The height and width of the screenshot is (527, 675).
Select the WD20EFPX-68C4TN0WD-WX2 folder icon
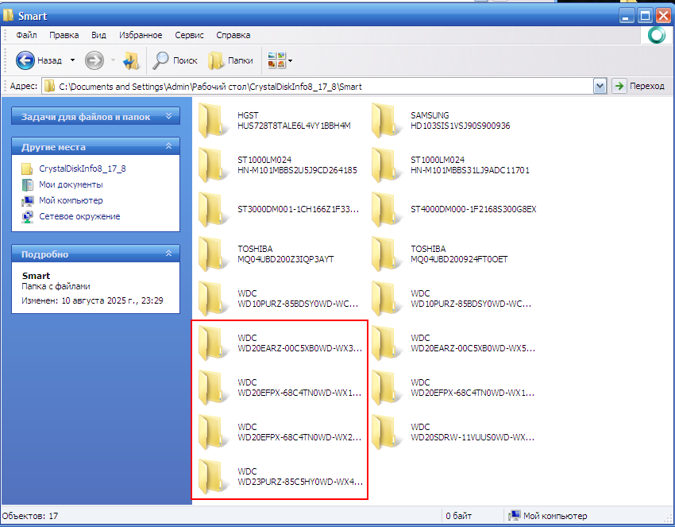click(x=212, y=432)
